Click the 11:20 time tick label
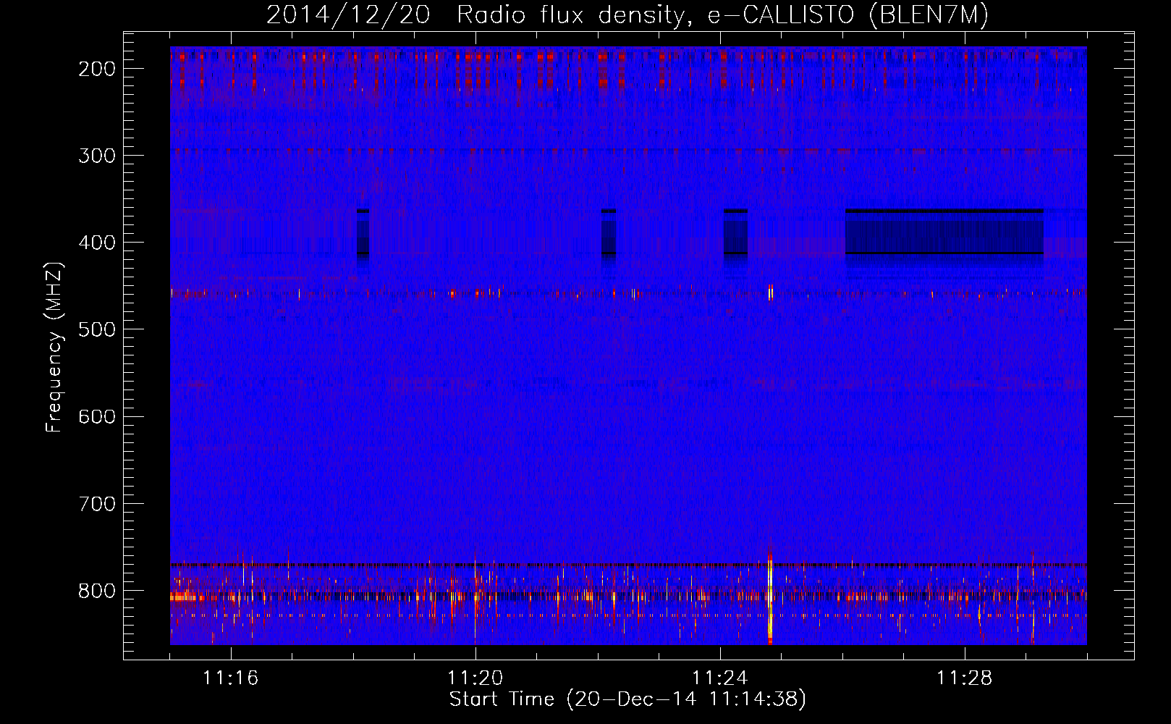This screenshot has width=1171, height=724. click(475, 678)
